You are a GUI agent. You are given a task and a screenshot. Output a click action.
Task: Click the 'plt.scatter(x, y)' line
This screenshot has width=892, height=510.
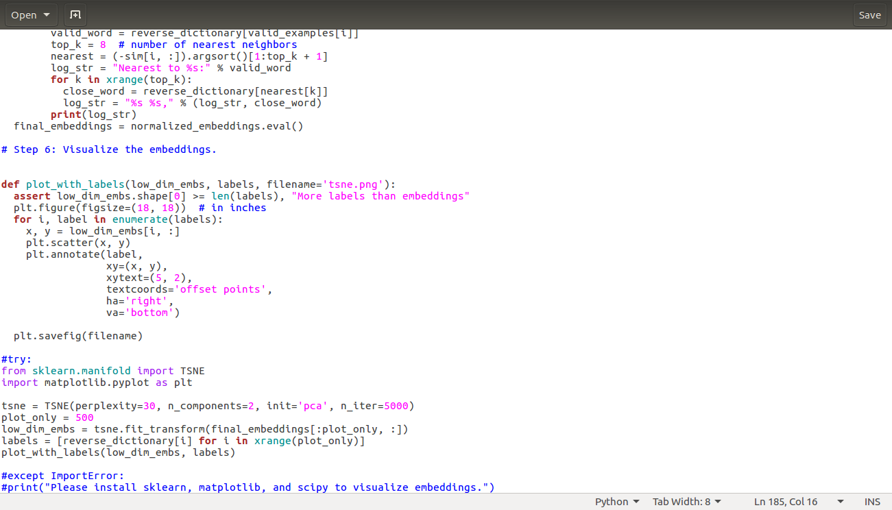78,243
